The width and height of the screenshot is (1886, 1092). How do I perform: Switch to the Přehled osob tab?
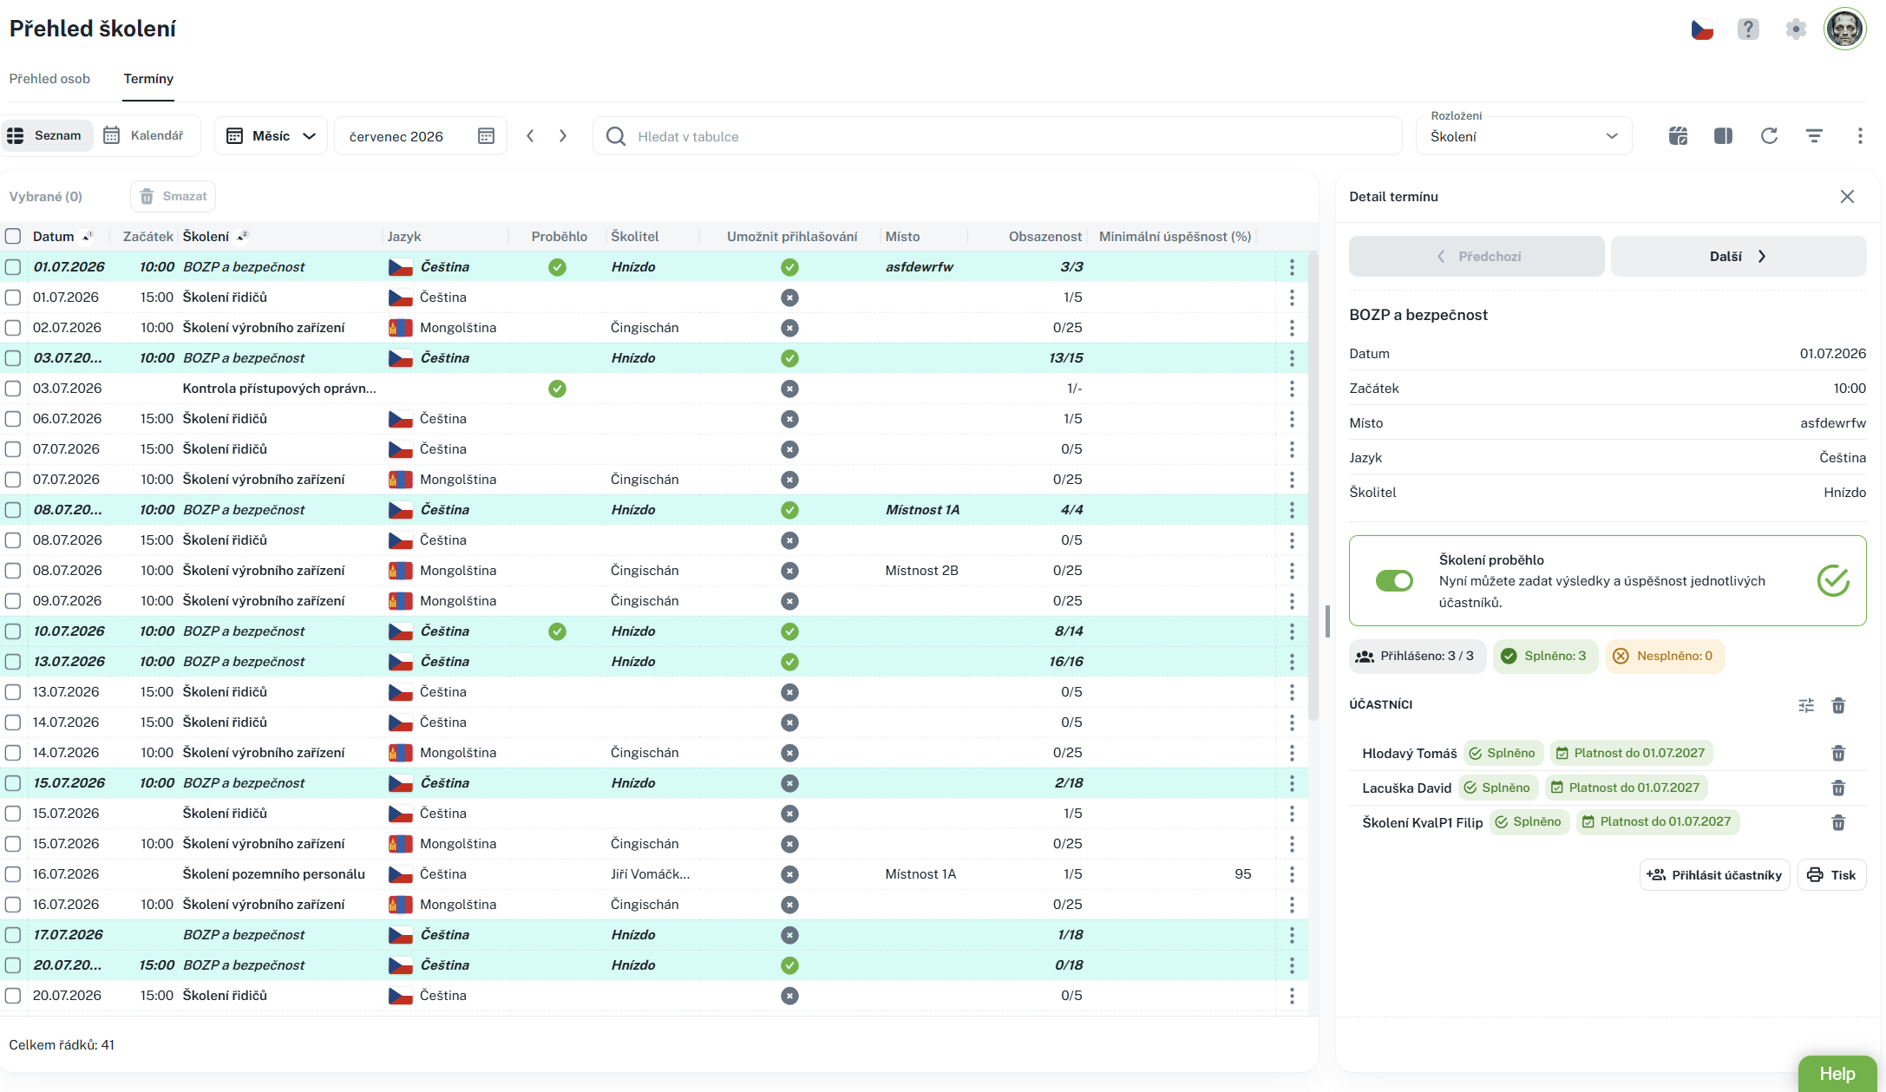[49, 79]
